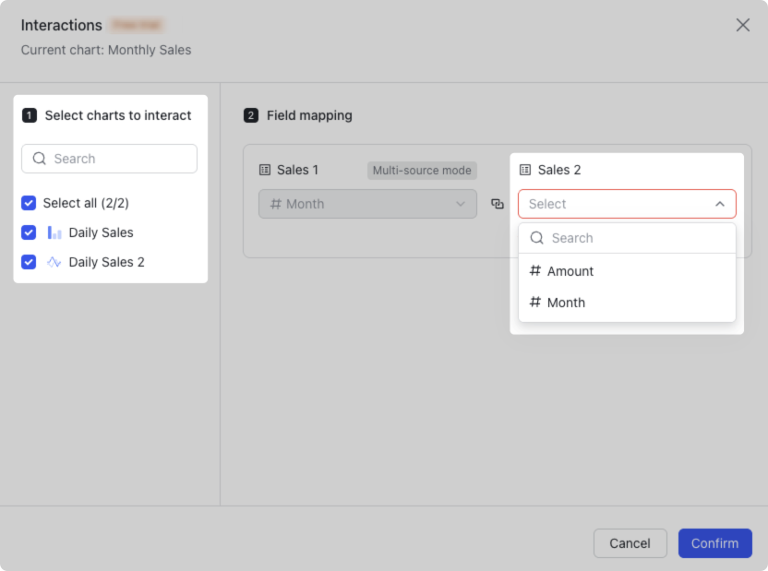Click 'Current chart: Monthly Sales' text

coord(106,50)
